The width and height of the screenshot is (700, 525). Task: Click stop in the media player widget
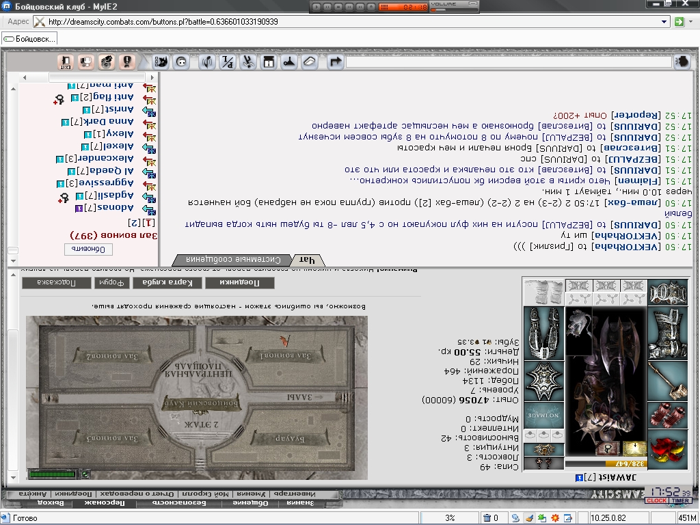[338, 7]
